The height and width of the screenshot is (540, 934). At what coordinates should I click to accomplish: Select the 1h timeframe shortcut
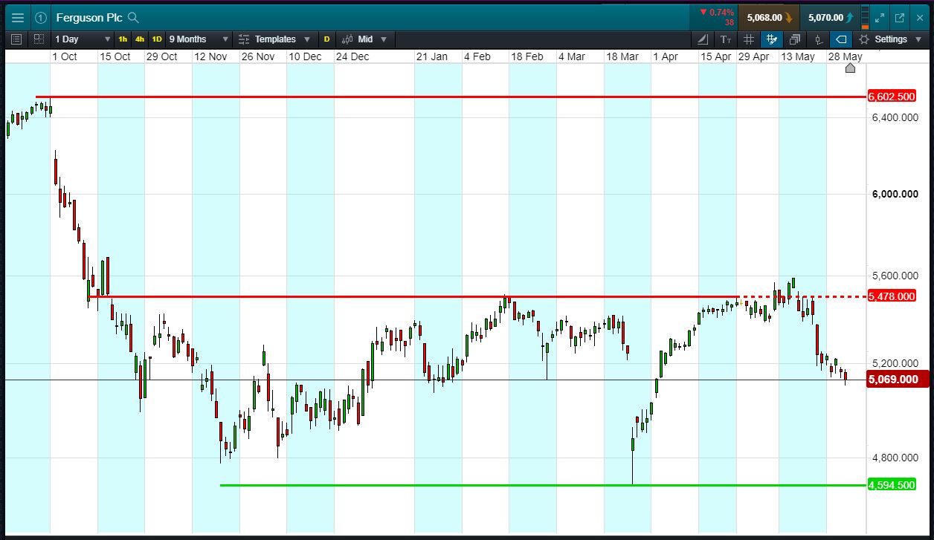pyautogui.click(x=123, y=39)
